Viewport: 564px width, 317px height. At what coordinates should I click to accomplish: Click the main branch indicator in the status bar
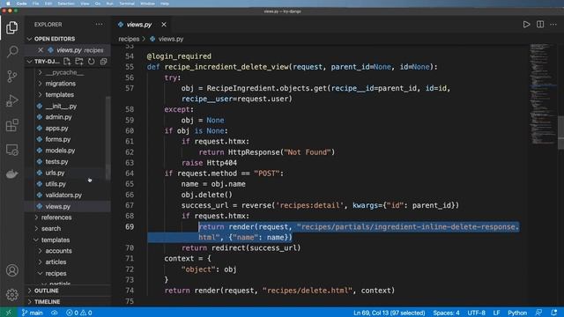pos(32,313)
